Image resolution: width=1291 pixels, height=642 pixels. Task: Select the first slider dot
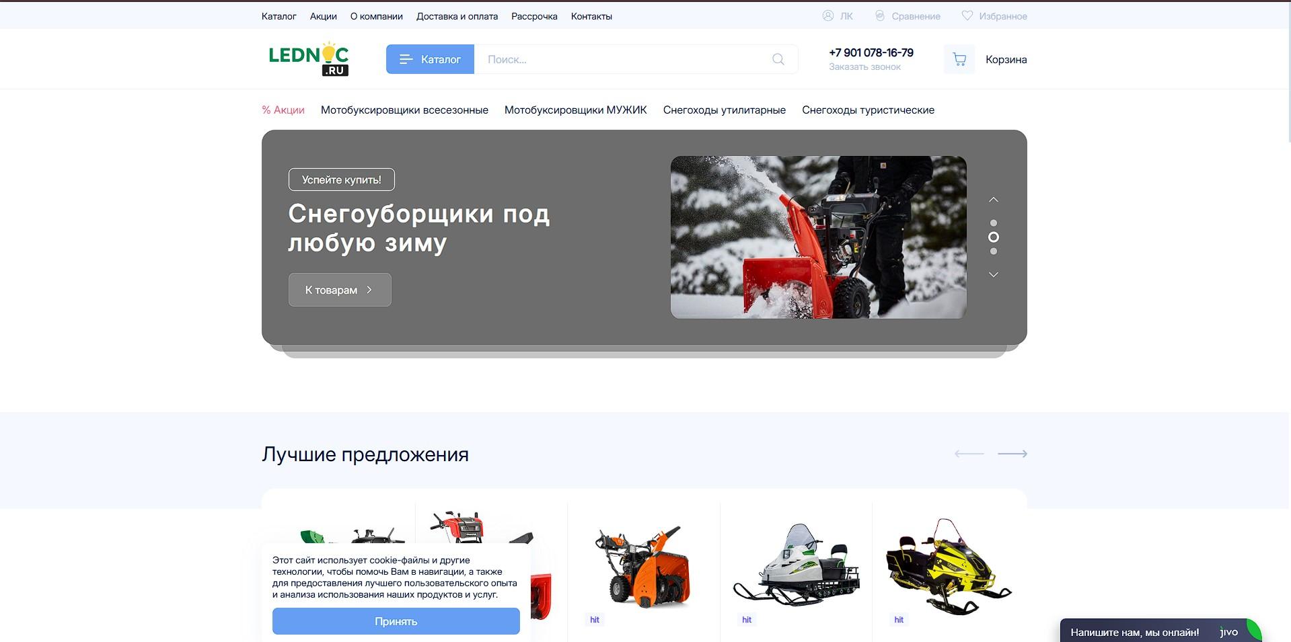(x=994, y=222)
